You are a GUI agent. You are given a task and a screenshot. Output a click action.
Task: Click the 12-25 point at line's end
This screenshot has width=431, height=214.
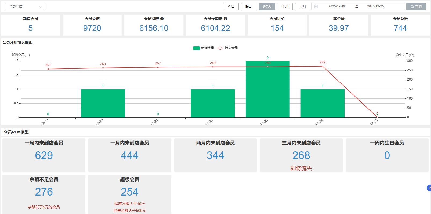(377, 117)
